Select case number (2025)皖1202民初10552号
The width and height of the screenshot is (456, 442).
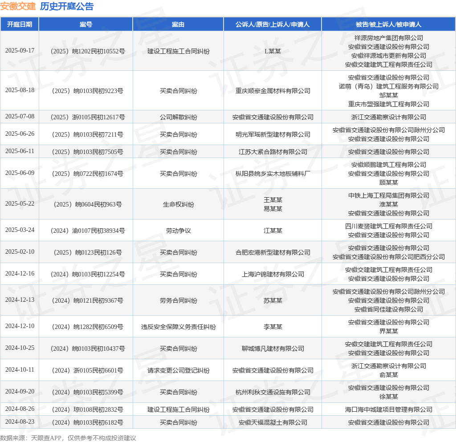(88, 52)
